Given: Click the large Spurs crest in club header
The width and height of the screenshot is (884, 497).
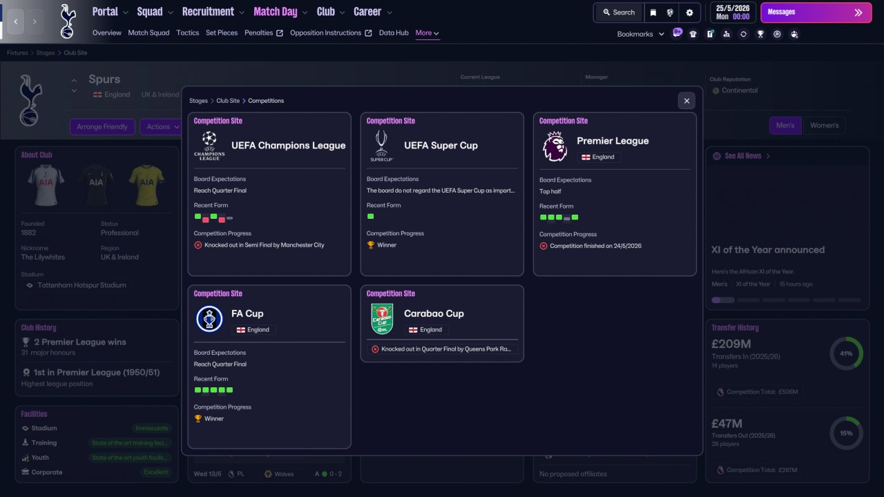Looking at the screenshot, I should tap(30, 100).
